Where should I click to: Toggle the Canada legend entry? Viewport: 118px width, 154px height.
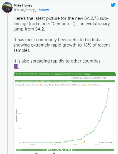click(36, 85)
